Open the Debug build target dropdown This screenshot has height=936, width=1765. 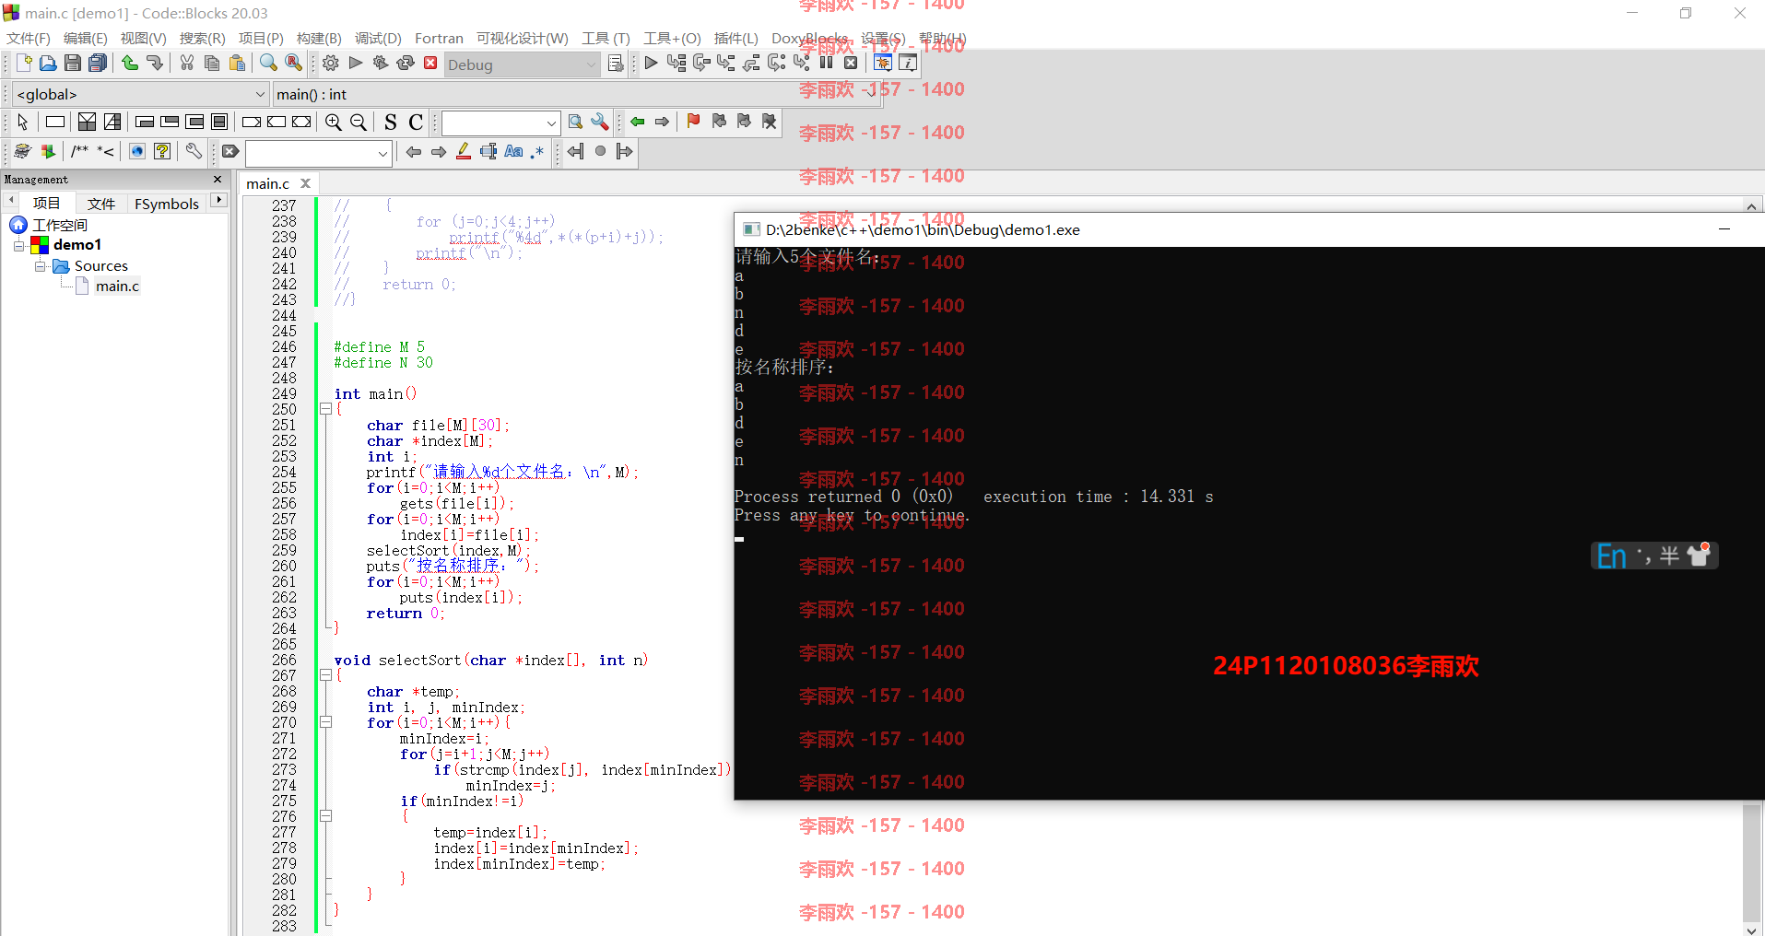pos(523,64)
